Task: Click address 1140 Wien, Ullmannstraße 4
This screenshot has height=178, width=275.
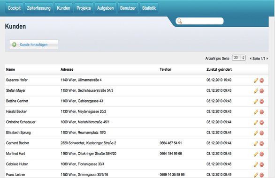Action: 81,80
